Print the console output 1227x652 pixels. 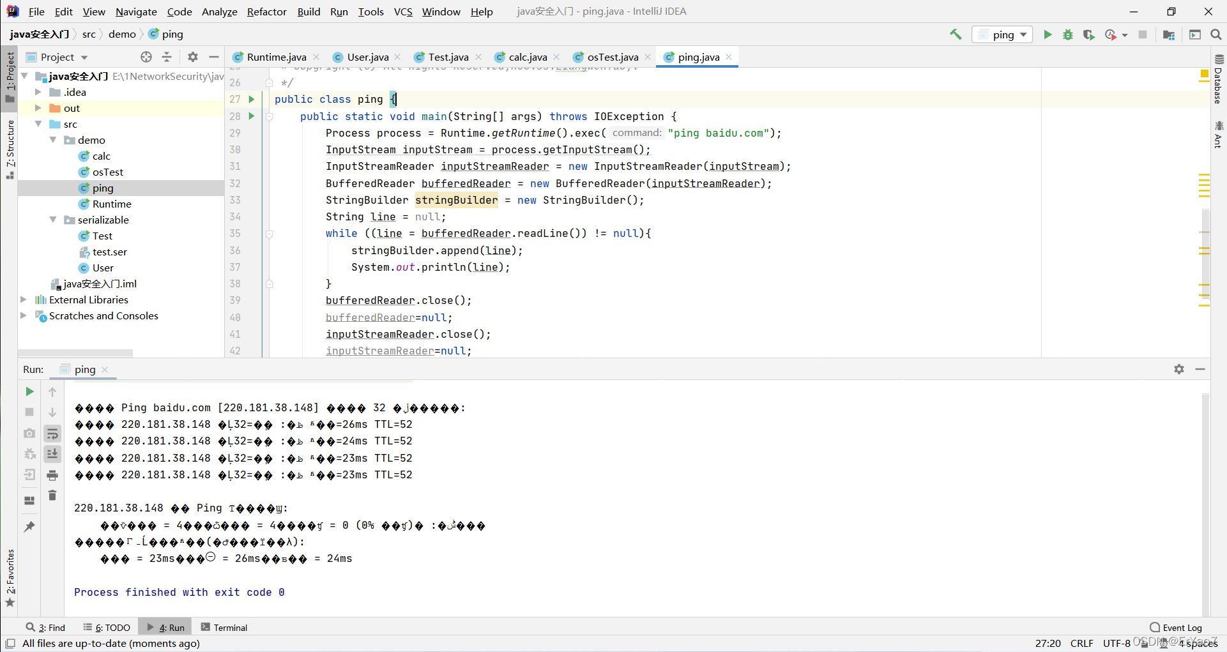pos(52,475)
